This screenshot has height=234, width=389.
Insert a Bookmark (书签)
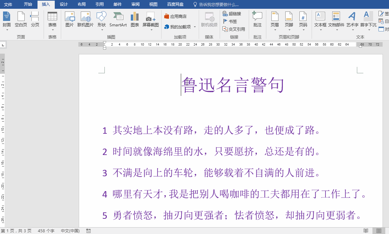(x=230, y=21)
